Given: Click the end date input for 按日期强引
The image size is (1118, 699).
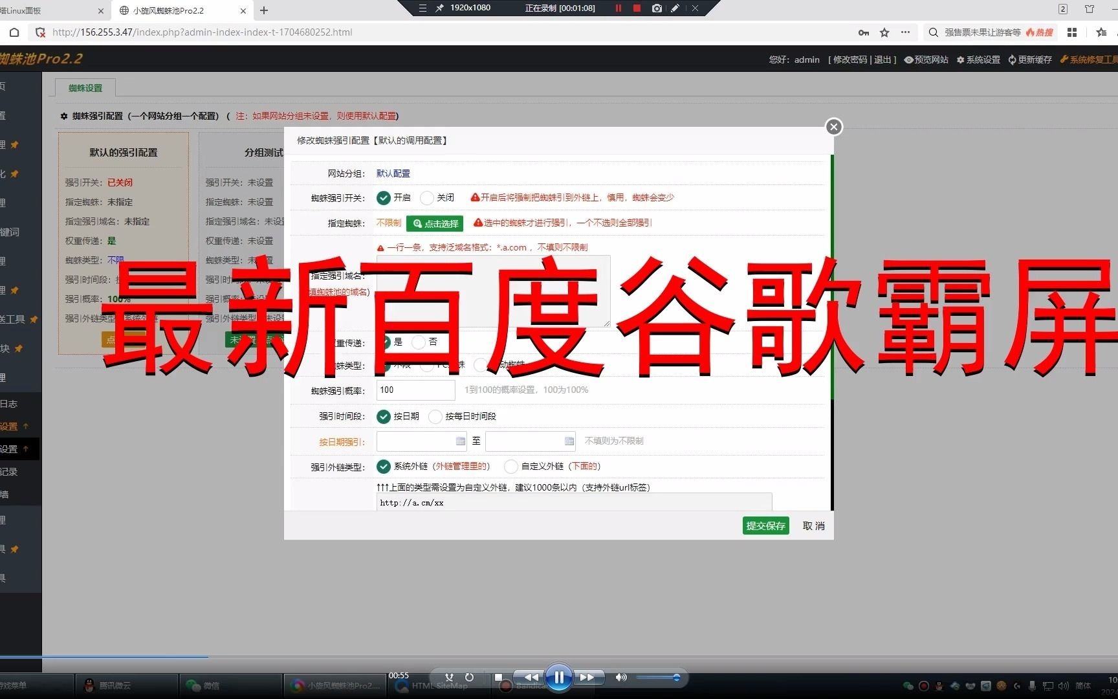Looking at the screenshot, I should coord(531,441).
